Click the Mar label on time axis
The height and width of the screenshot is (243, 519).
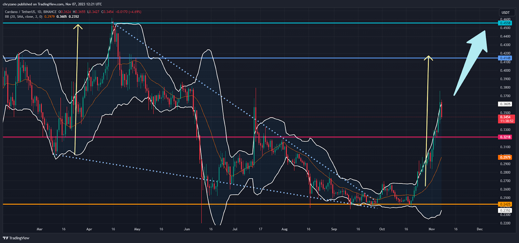tap(40, 229)
